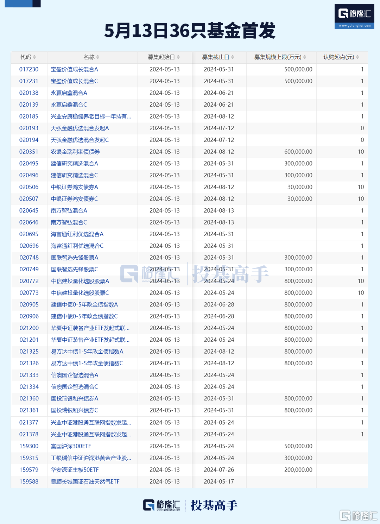Open fund code 020646

[29, 222]
